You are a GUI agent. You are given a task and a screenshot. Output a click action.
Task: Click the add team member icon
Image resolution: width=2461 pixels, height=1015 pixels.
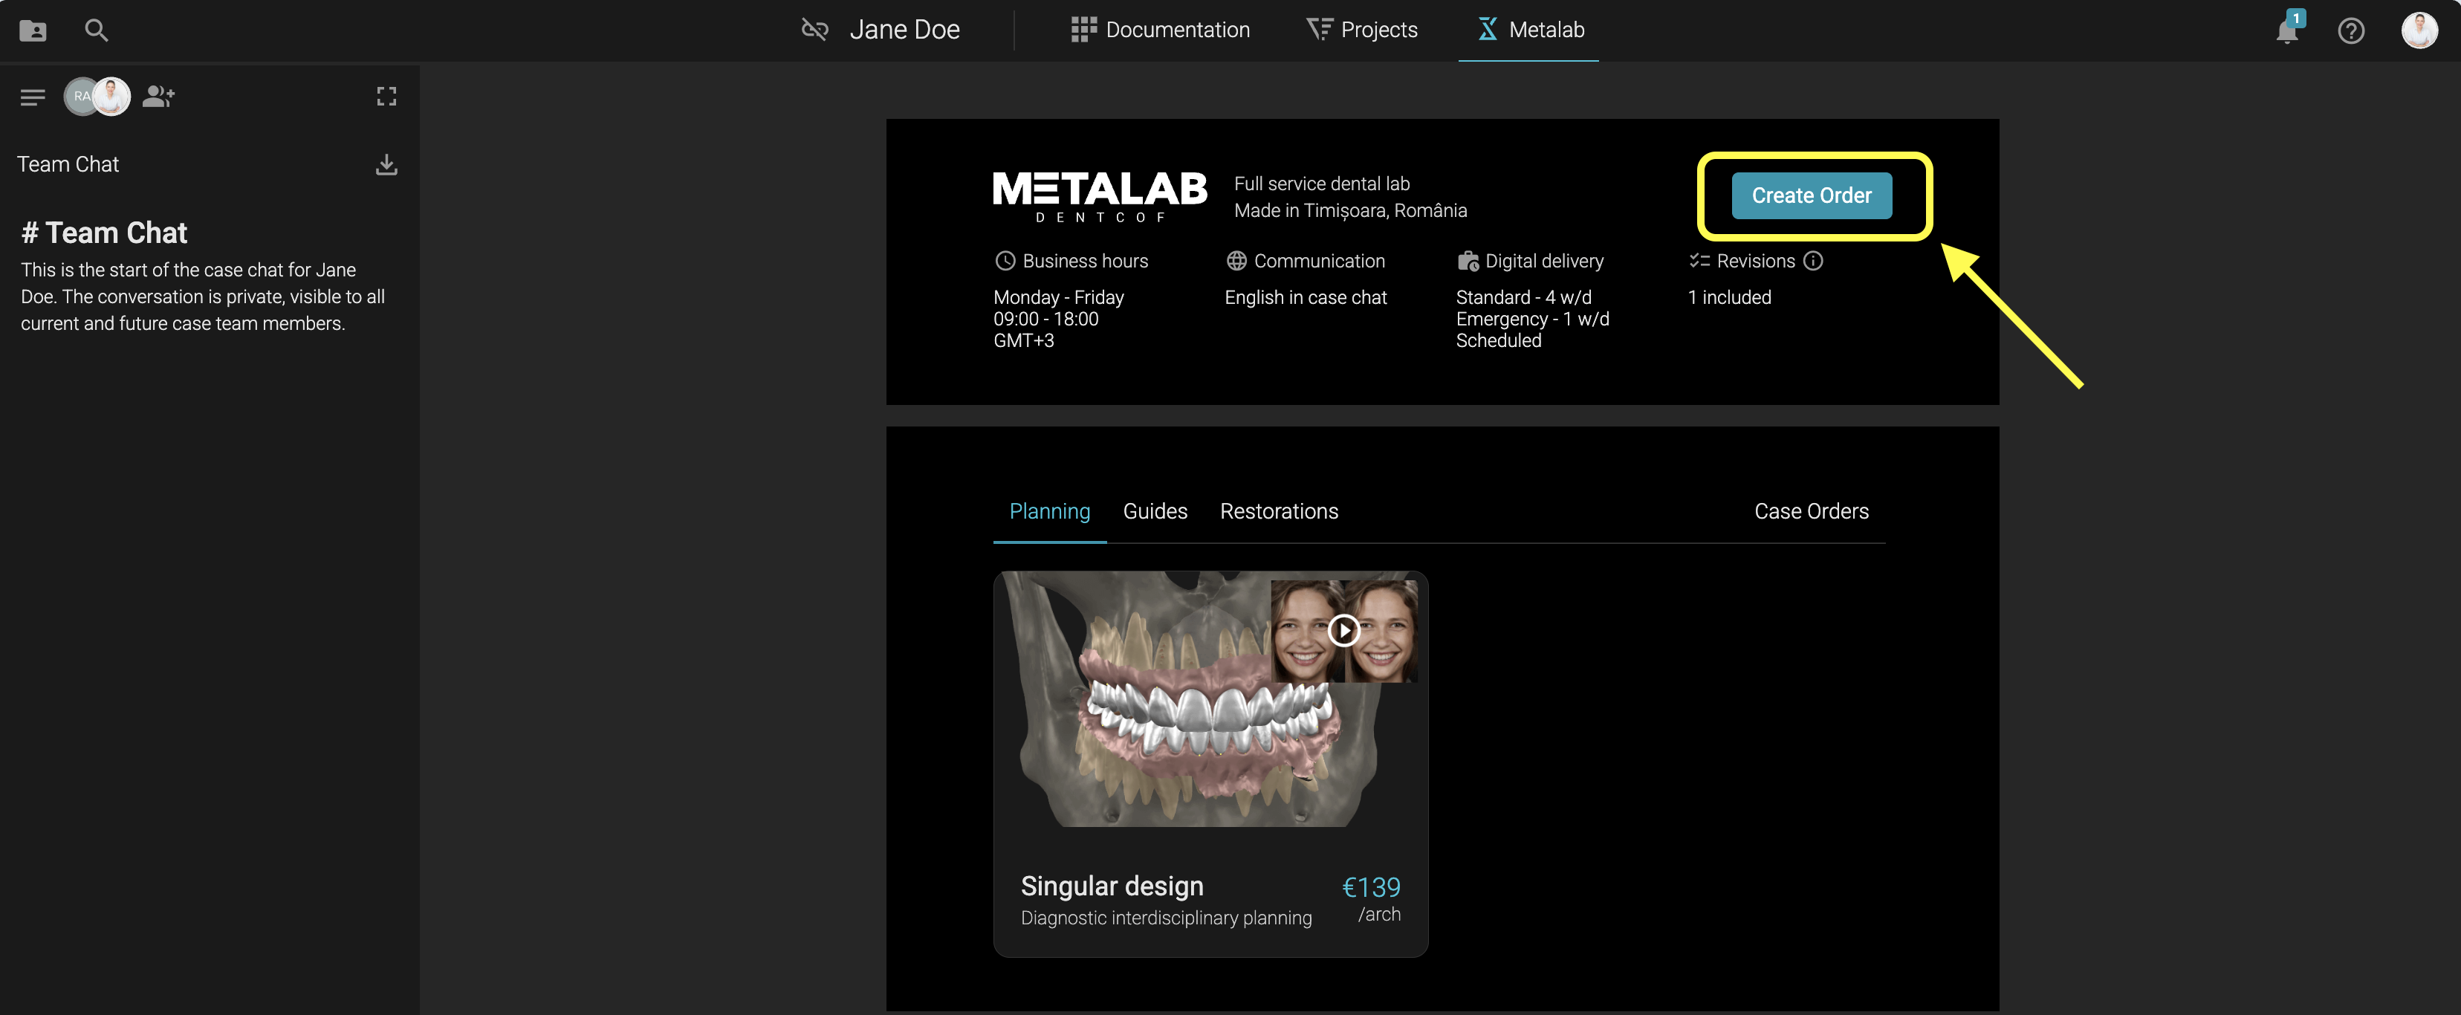click(x=158, y=97)
